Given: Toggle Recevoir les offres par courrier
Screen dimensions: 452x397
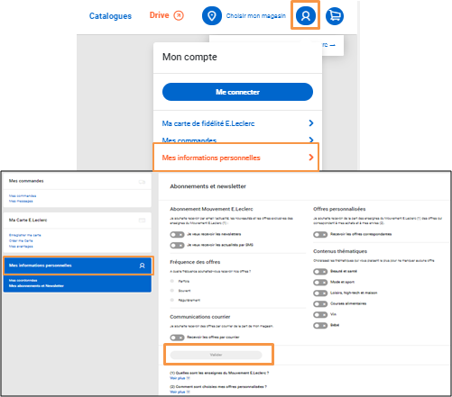Looking at the screenshot, I should 177,338.
